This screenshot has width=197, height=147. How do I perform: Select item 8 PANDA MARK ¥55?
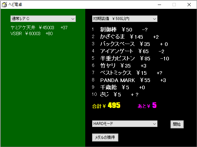click(129, 80)
